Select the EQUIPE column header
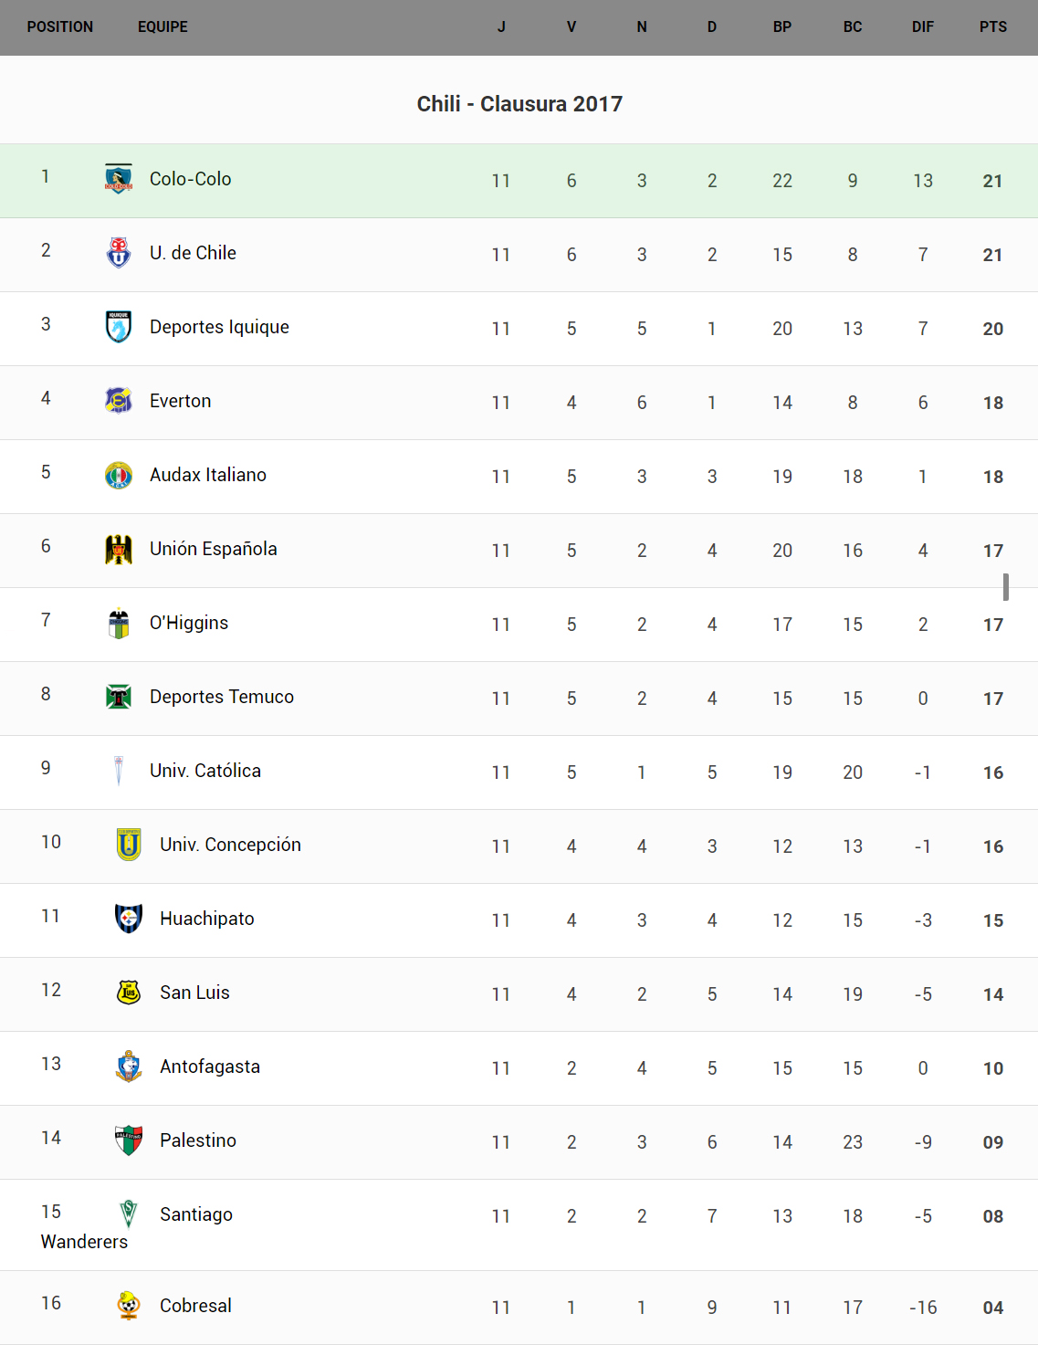1038x1345 pixels. pyautogui.click(x=163, y=27)
